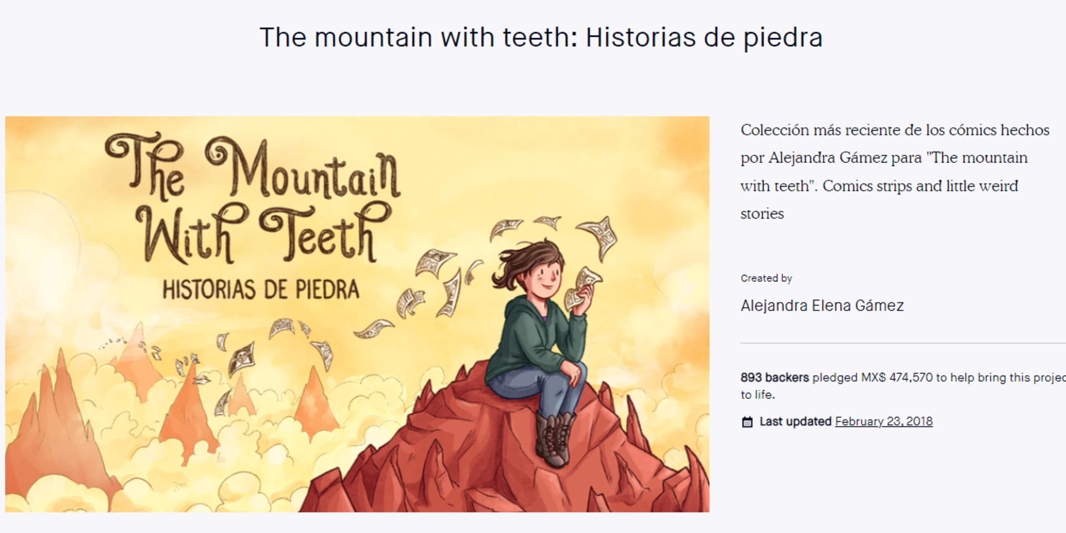Click the word "stories" ending the description

[762, 214]
